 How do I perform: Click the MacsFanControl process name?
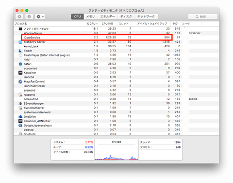[x=34, y=81]
